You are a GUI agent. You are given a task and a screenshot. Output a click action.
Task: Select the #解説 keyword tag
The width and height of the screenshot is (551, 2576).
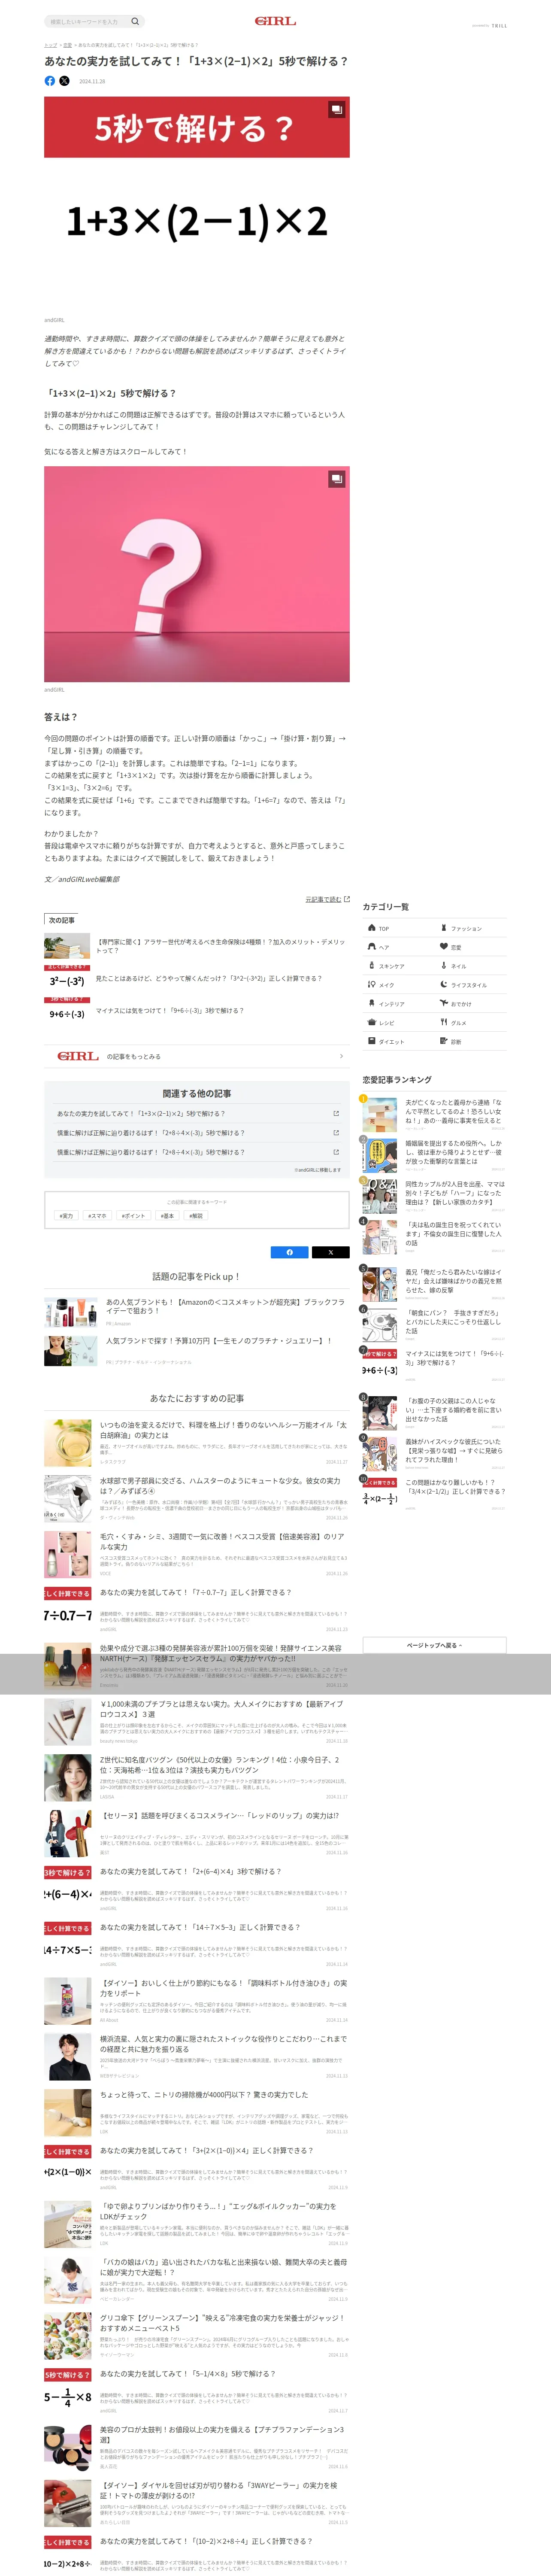coord(196,1216)
